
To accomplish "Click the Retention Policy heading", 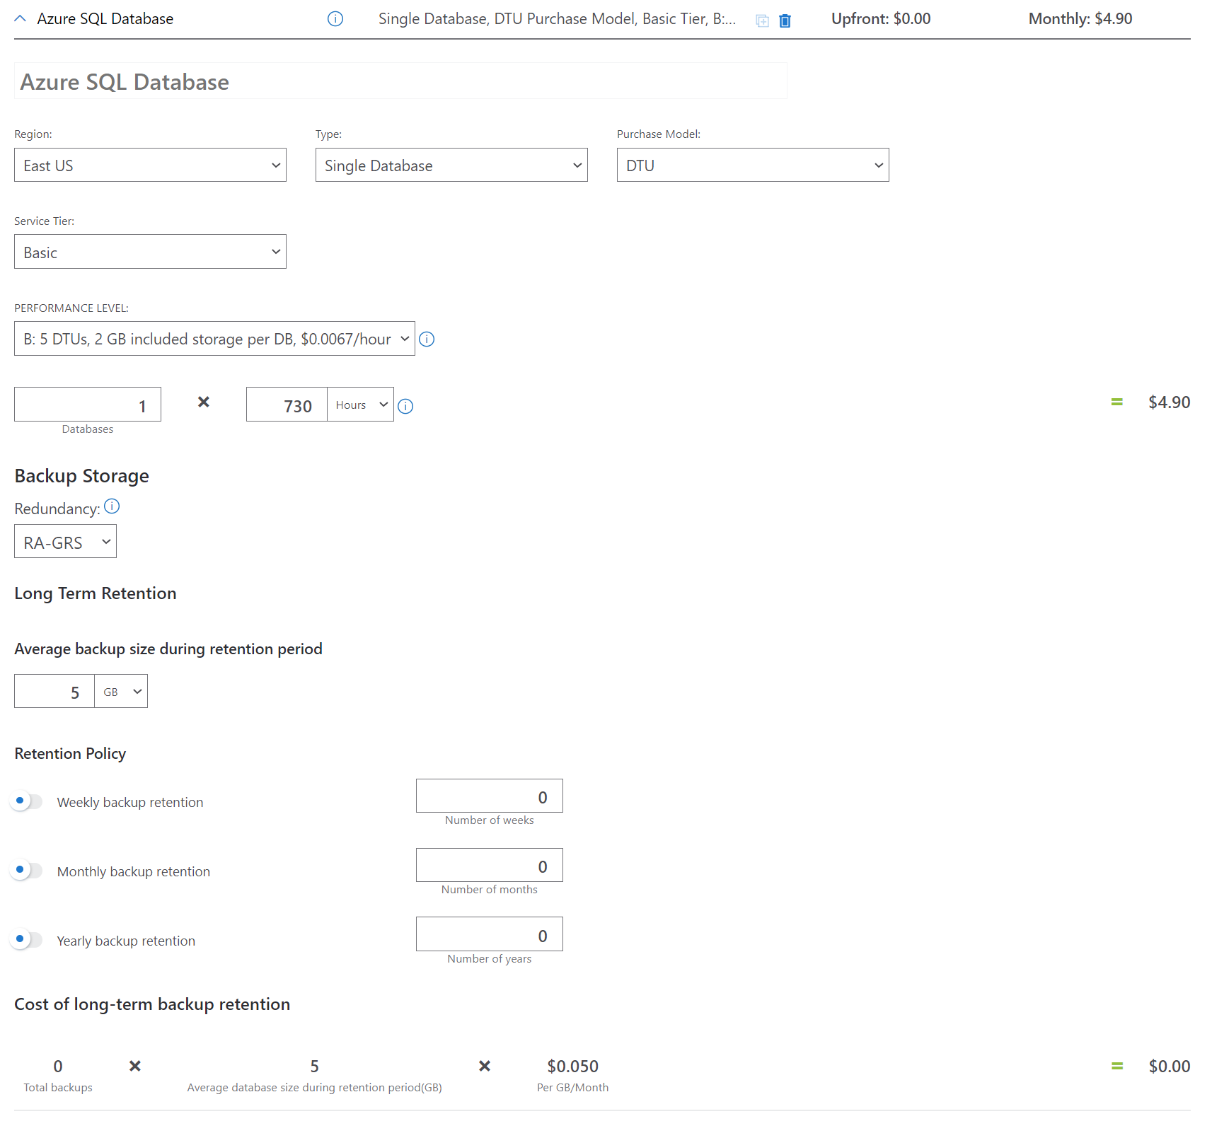I will pyautogui.click(x=70, y=754).
